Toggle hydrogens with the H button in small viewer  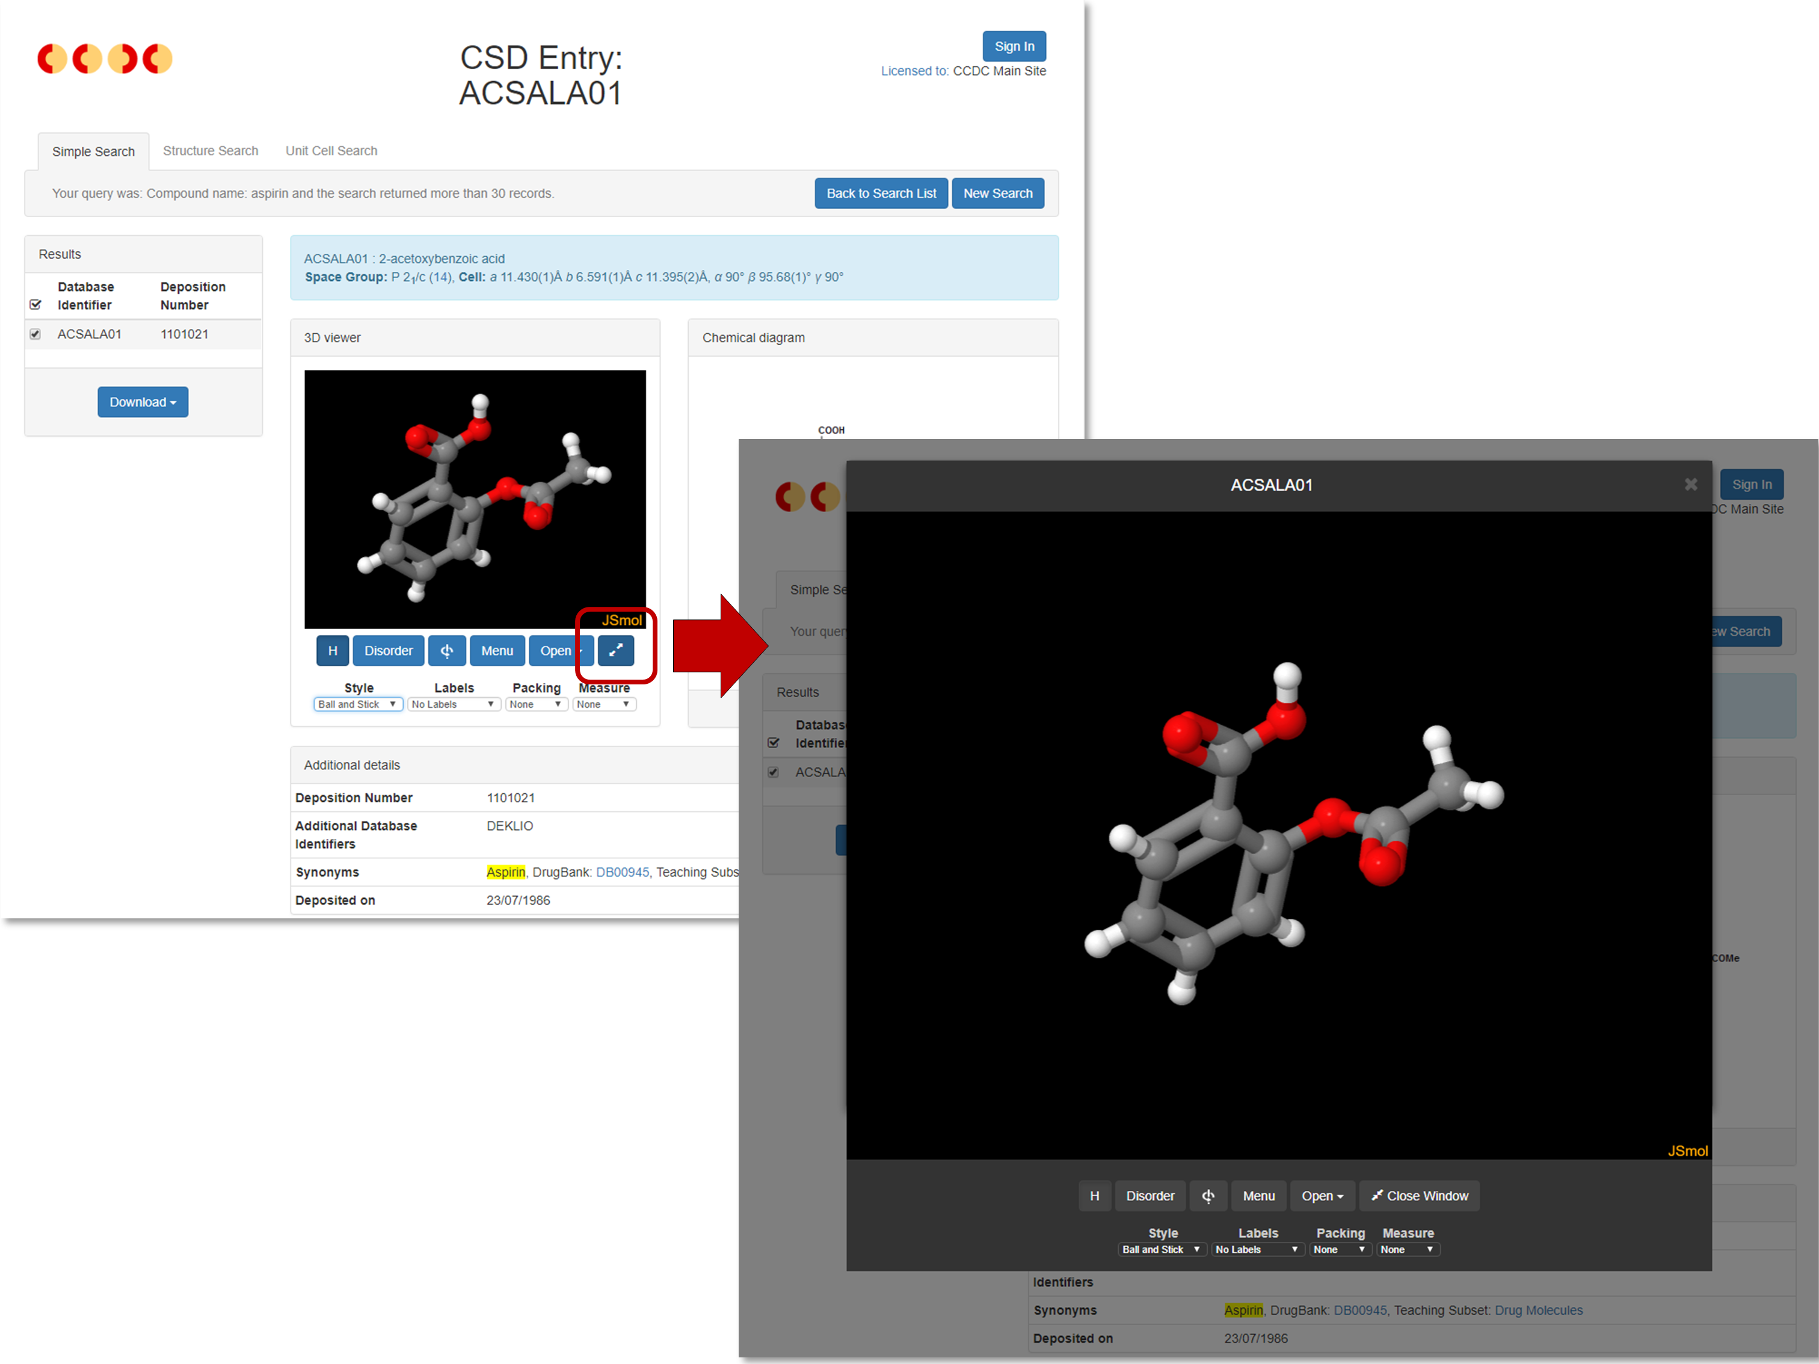[x=332, y=650]
